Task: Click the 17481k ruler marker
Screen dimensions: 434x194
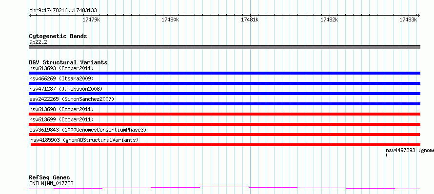Action: tap(250, 19)
